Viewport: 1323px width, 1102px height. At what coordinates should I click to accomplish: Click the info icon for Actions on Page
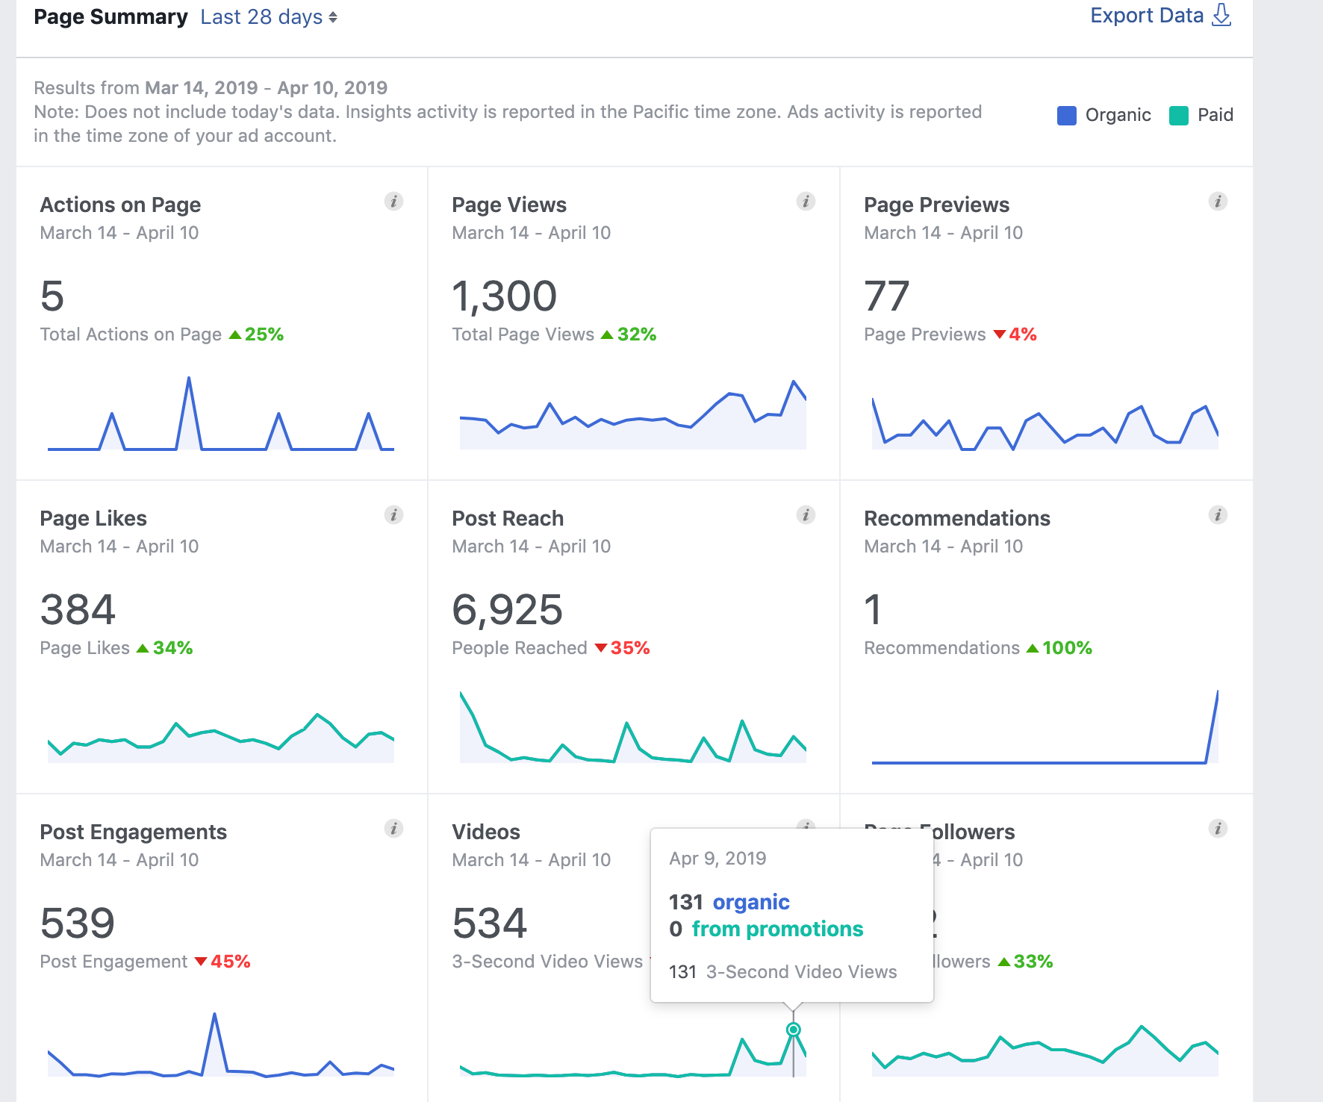click(393, 202)
